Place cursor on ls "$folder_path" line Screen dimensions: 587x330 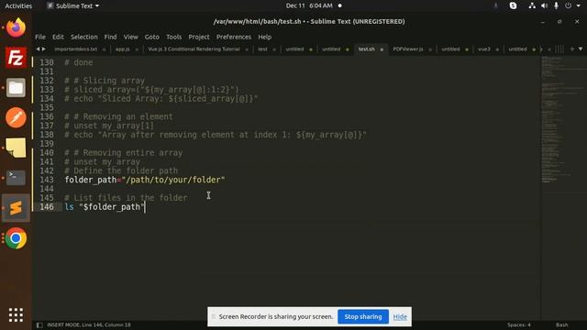(105, 207)
